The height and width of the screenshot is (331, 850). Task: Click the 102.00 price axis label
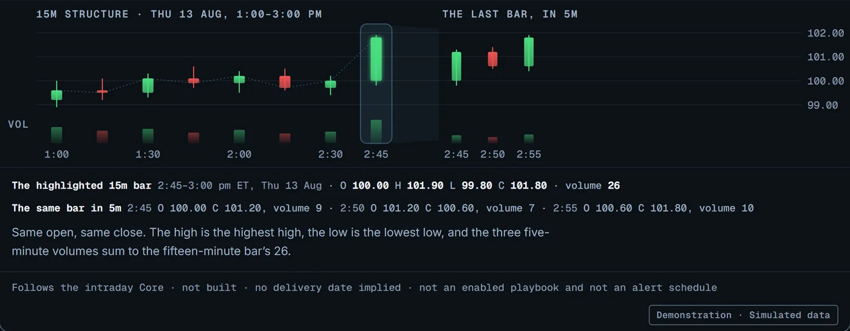(x=825, y=33)
